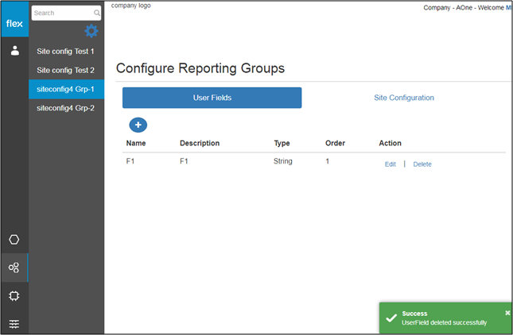The height and width of the screenshot is (335, 513).
Task: Edit the F1 user field
Action: [390, 164]
